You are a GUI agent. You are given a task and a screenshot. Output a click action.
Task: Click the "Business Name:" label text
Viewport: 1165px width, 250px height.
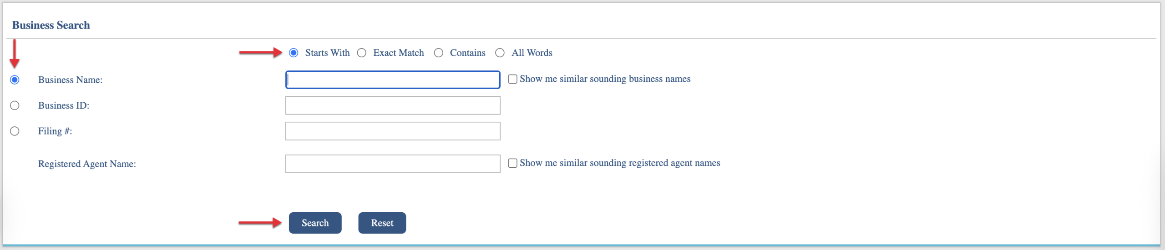pos(70,80)
